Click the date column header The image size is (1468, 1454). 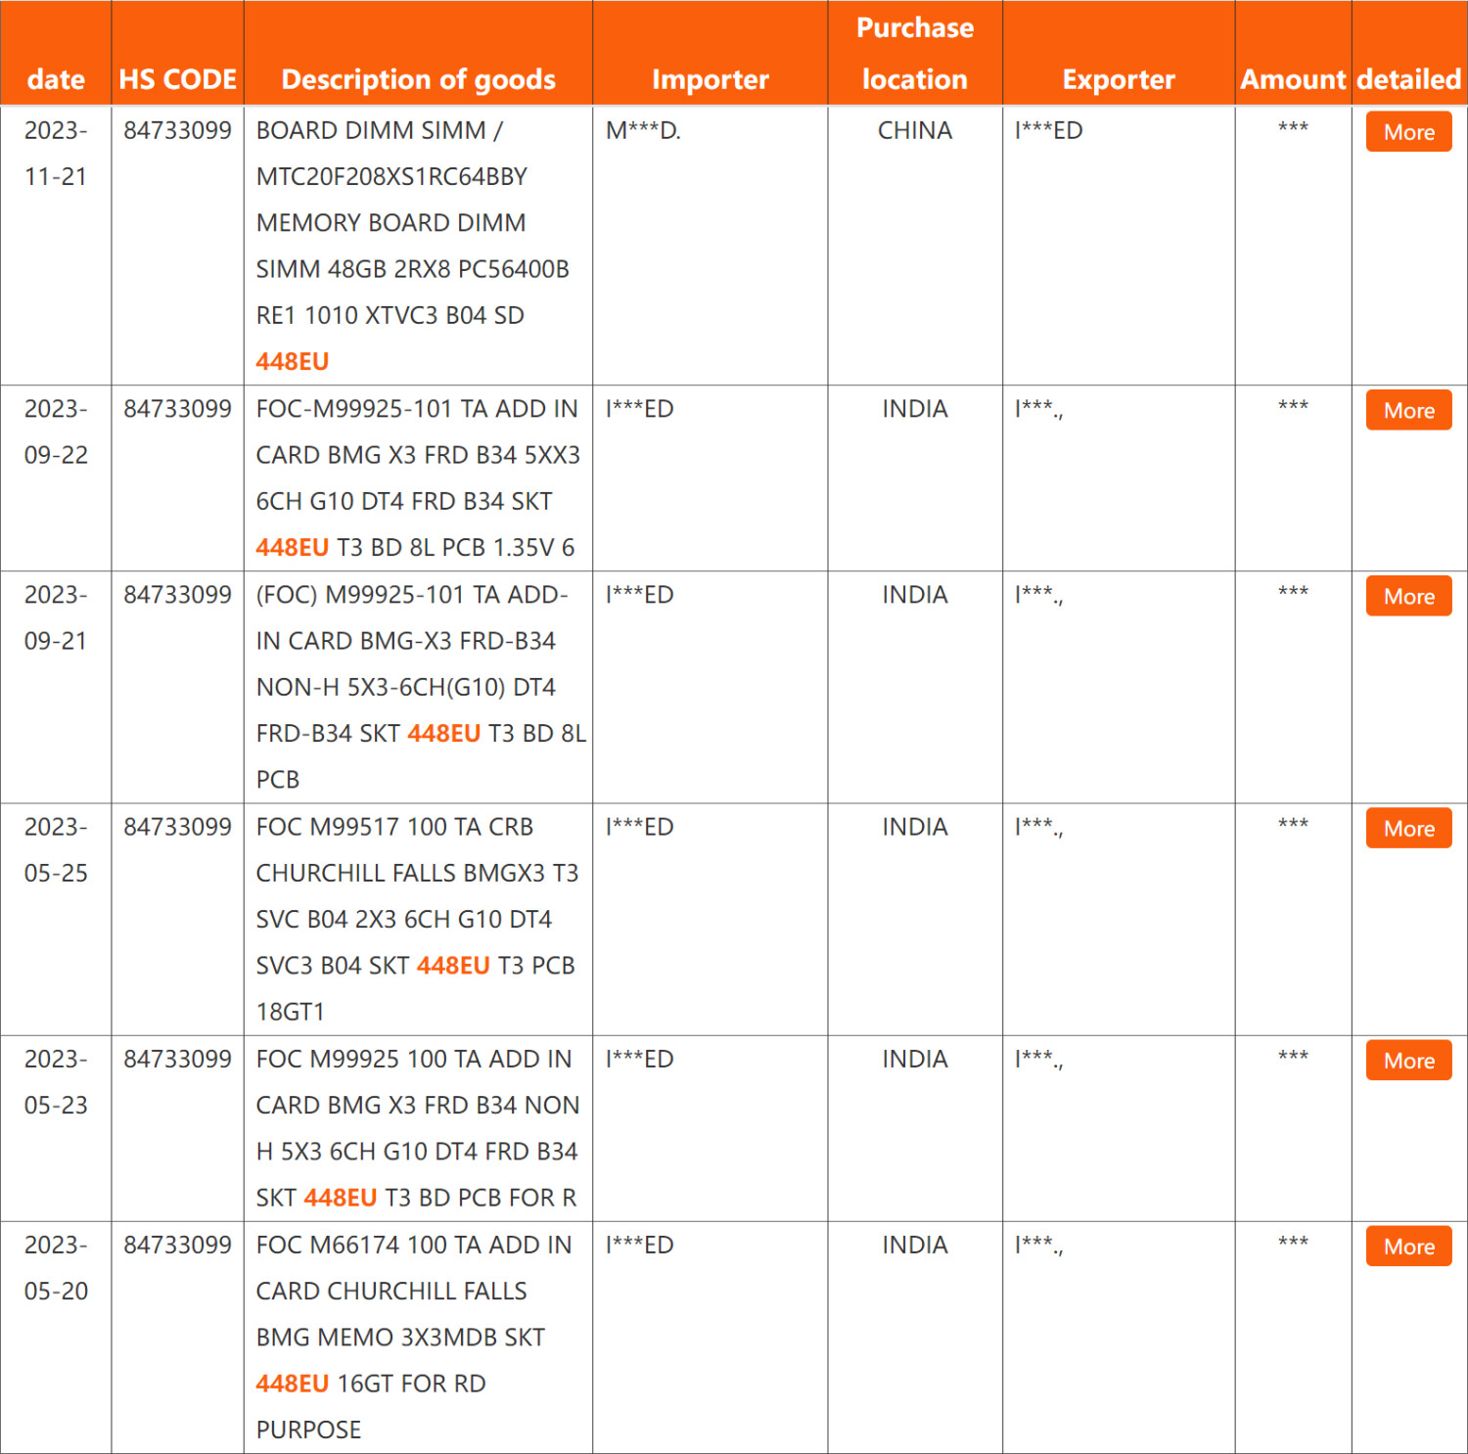[x=56, y=79]
